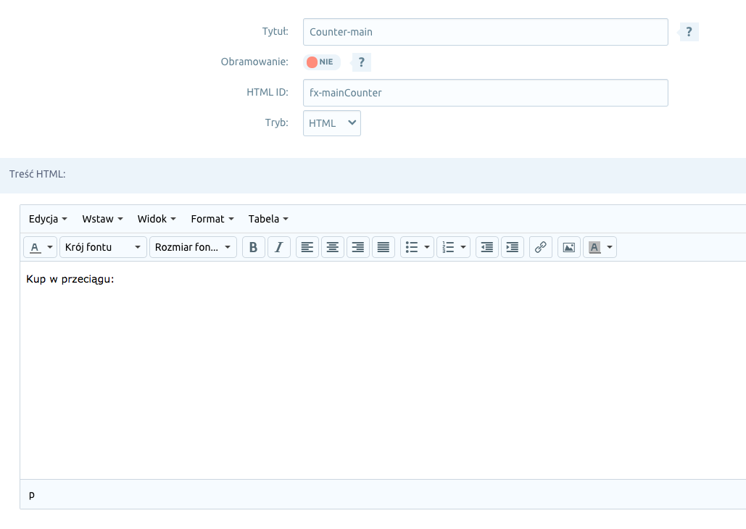Click into the HTML ID input field
746x529 pixels.
[x=485, y=93]
